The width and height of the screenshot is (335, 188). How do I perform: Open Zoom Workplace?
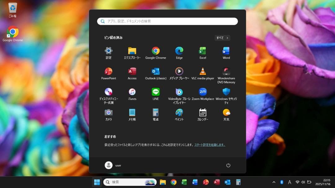tap(203, 92)
